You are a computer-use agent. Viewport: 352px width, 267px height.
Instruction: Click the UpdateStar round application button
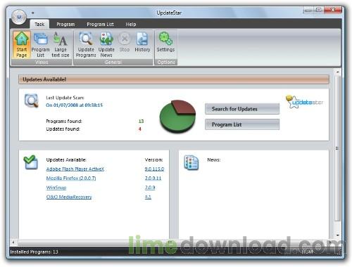[x=19, y=17]
